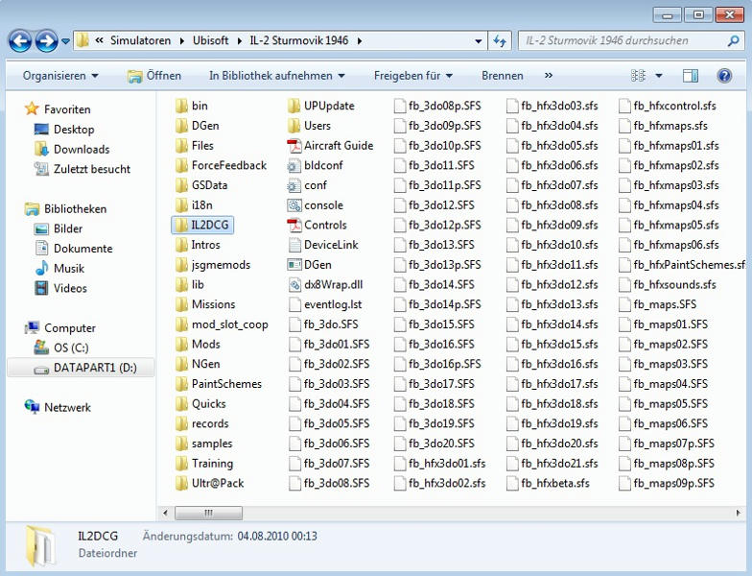Click the magnifier search icon

[733, 40]
